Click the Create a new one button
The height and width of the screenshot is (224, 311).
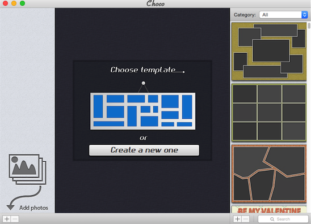coord(144,150)
